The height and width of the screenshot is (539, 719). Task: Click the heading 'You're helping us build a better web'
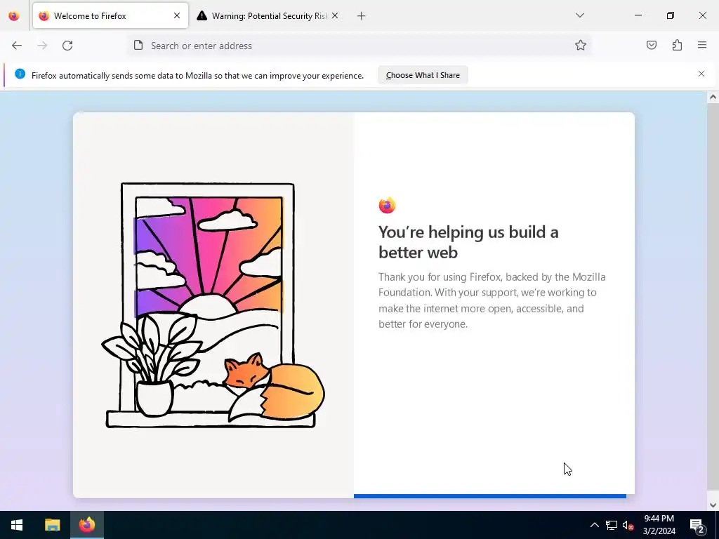468,242
